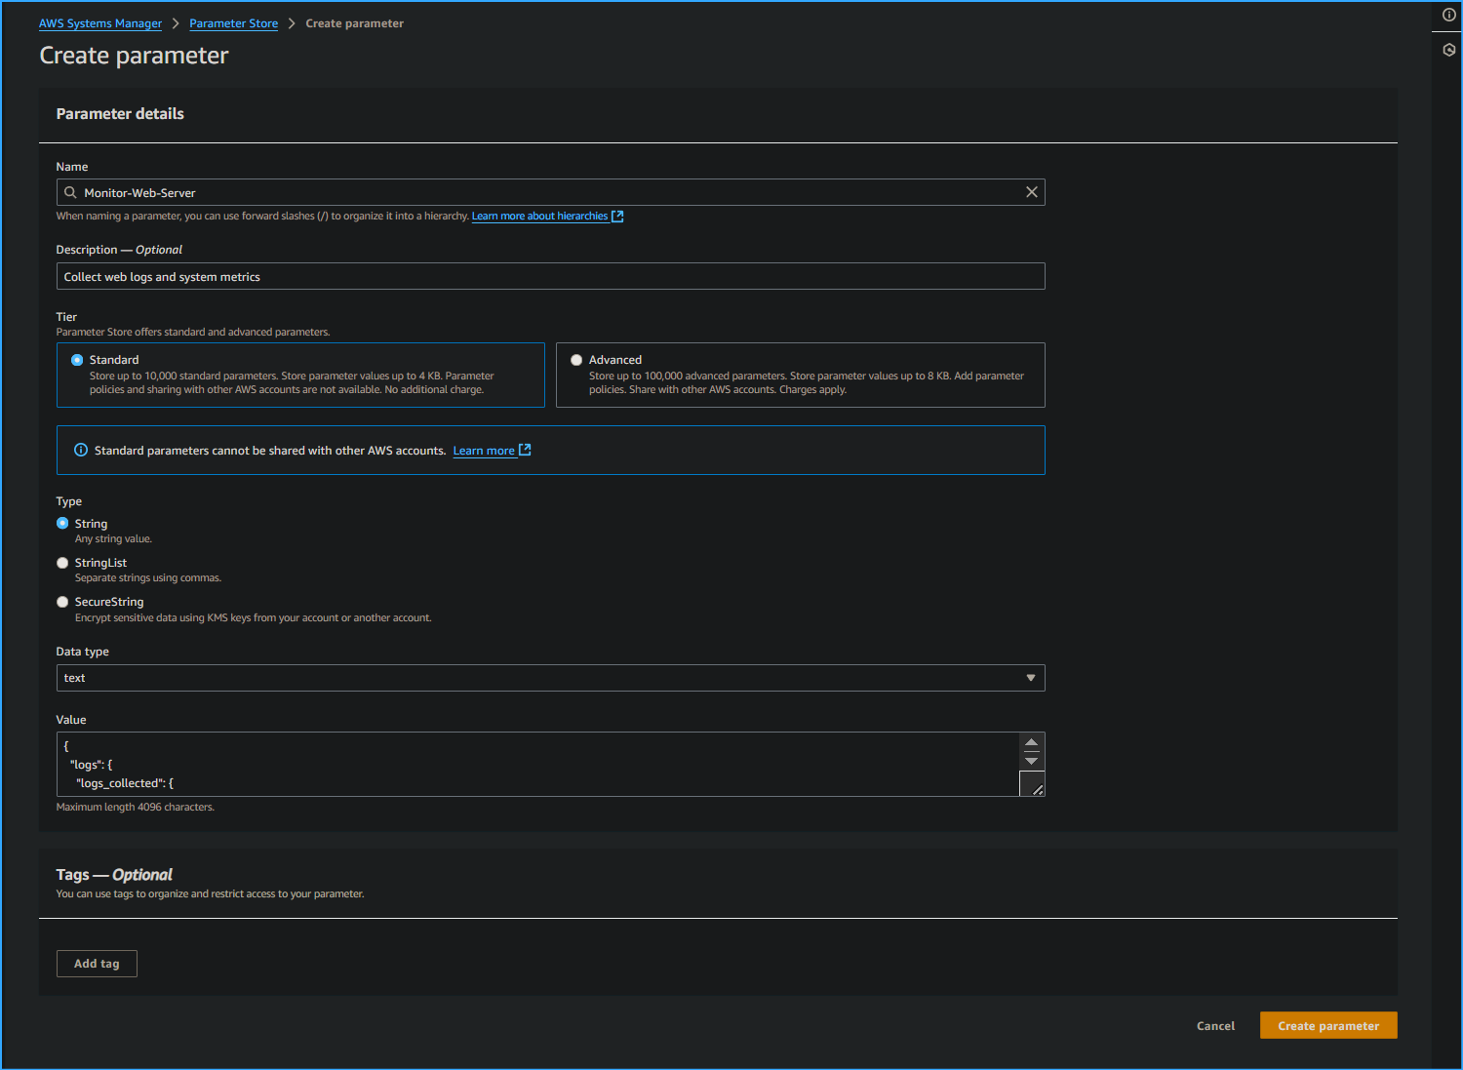This screenshot has width=1463, height=1070.
Task: Click the external link icon after hierarchies link
Action: (x=617, y=216)
